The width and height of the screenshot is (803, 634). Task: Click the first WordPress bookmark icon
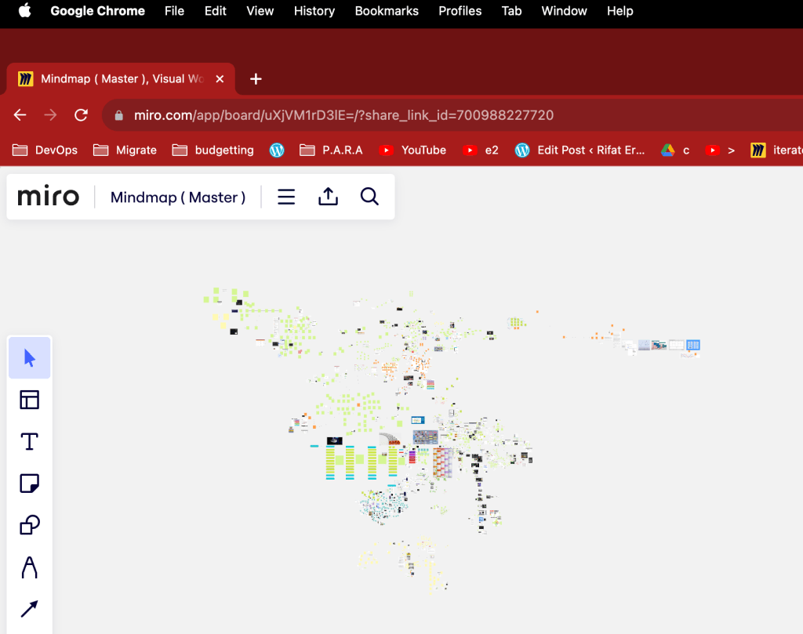pos(277,150)
